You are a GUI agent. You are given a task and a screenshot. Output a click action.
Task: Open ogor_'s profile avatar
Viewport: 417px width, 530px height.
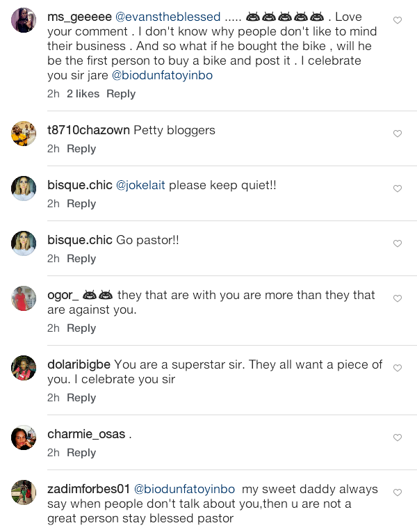tap(24, 298)
